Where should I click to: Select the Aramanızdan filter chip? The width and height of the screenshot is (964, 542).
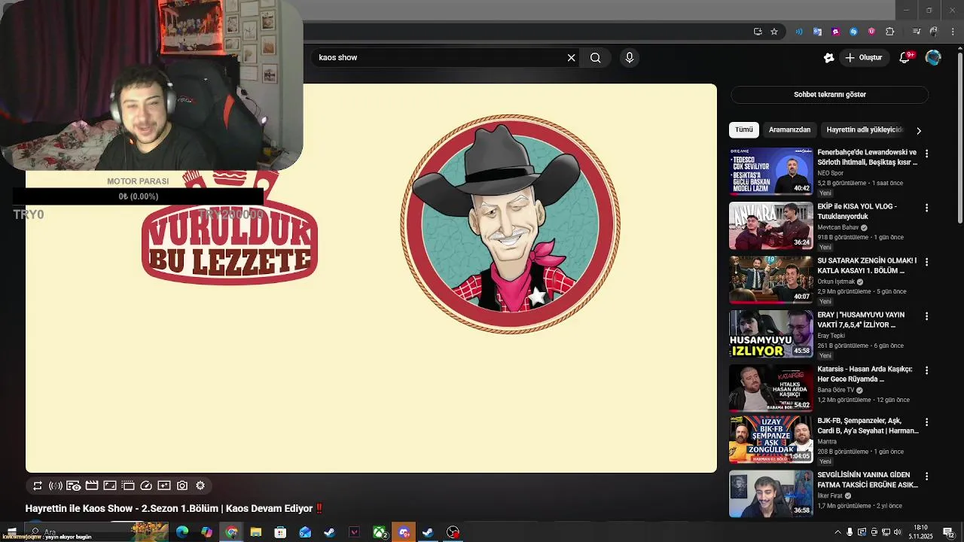click(789, 129)
